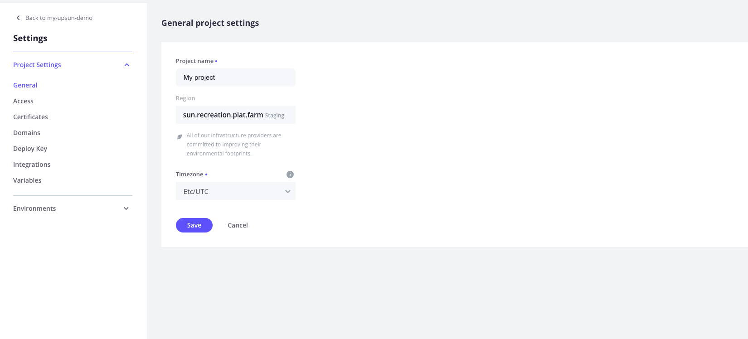Open the Deploy Key settings page
748x339 pixels.
(30, 148)
